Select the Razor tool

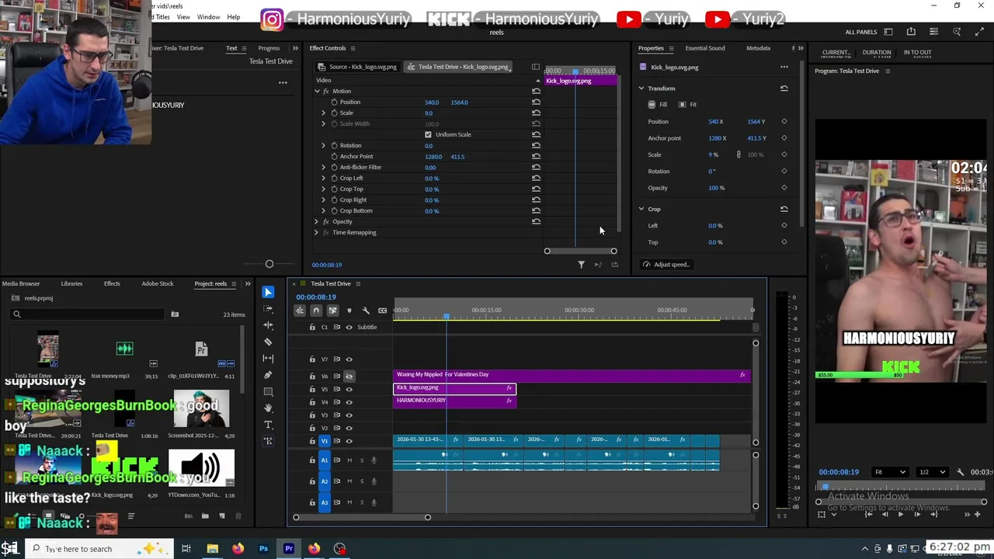(x=268, y=342)
